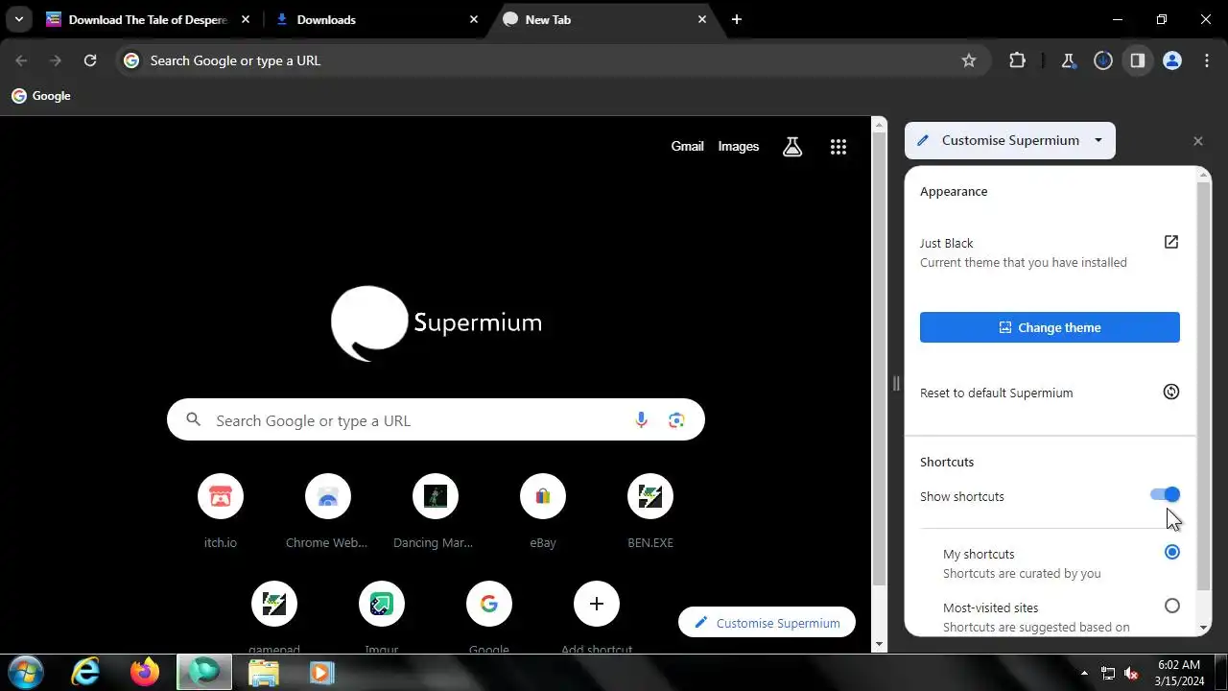Open the Google apps grid
This screenshot has width=1228, height=691.
pos(838,147)
